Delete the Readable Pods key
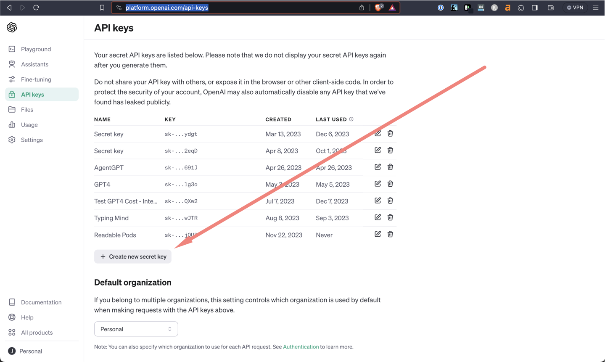Image resolution: width=605 pixels, height=362 pixels. 390,234
